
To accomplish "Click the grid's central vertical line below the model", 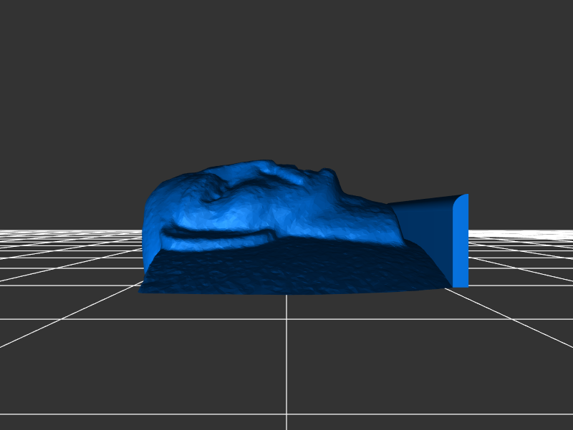I will pos(286,358).
